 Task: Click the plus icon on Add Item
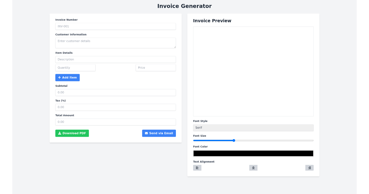60,77
